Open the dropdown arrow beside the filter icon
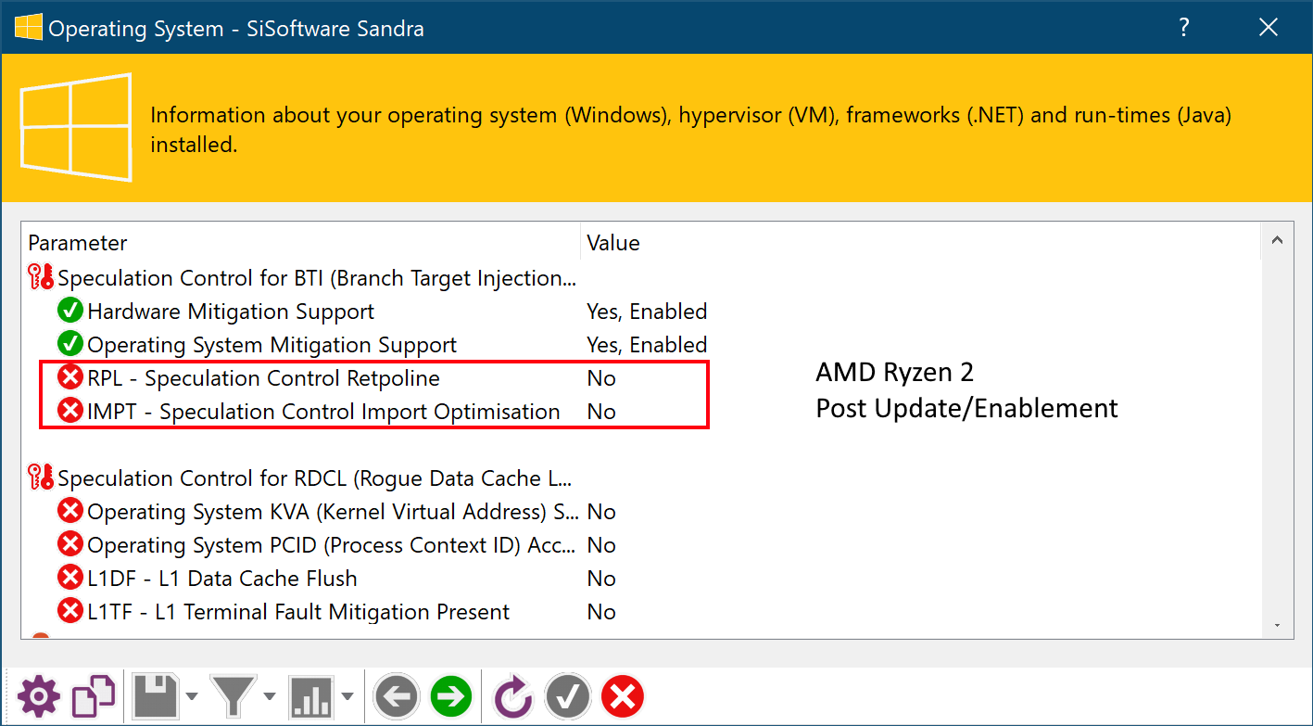This screenshot has height=726, width=1313. (270, 697)
